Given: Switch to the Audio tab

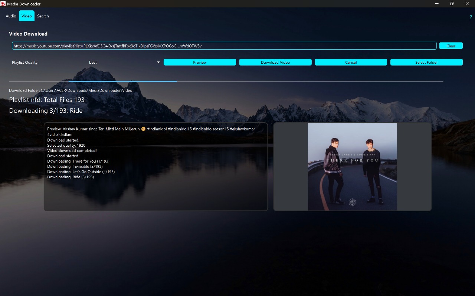Looking at the screenshot, I should click(x=11, y=16).
